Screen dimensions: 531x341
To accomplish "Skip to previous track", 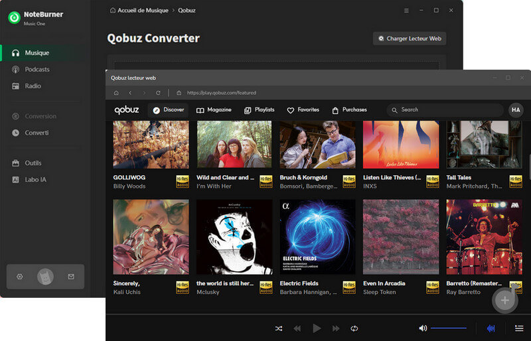I will [297, 328].
